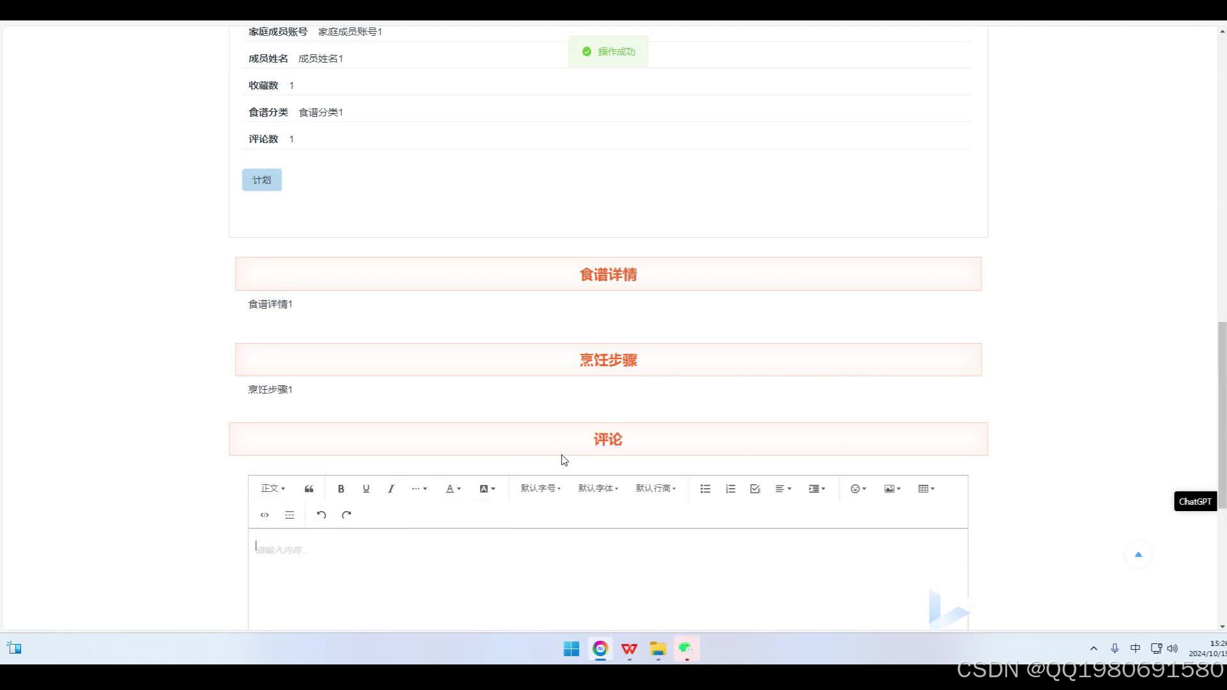This screenshot has width=1227, height=690.
Task: Undo the last edit in the editor
Action: (x=321, y=514)
